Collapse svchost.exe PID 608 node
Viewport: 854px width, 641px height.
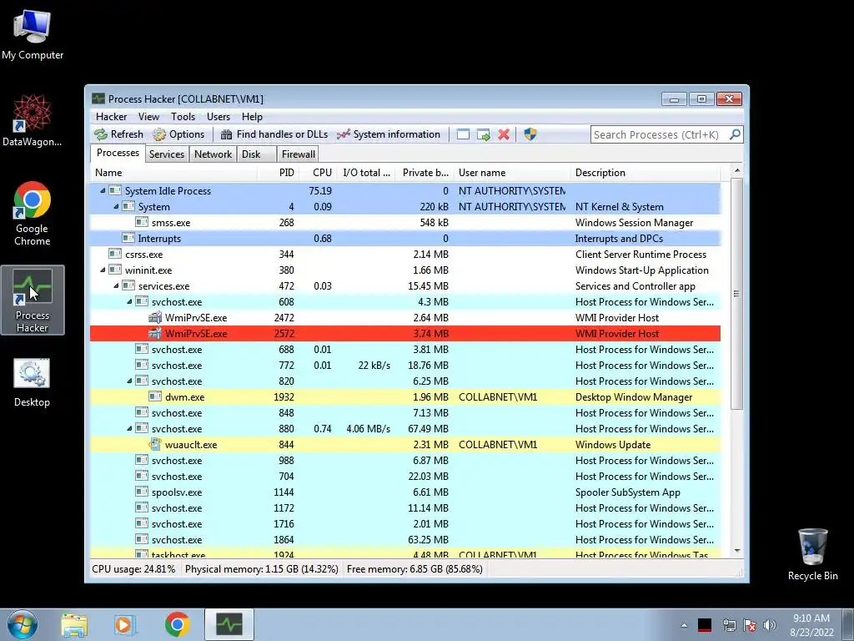coord(129,301)
